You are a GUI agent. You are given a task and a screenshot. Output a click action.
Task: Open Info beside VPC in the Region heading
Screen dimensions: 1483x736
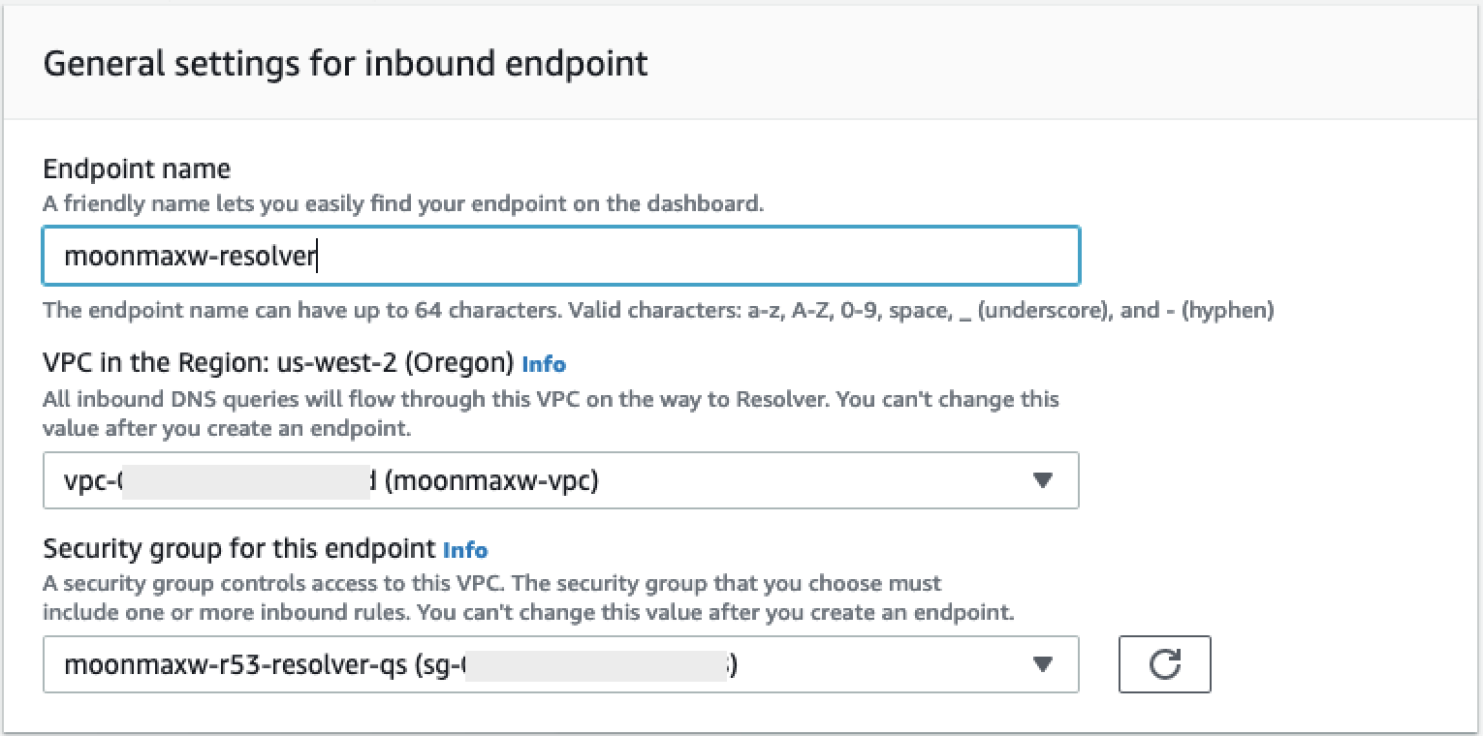tap(543, 364)
